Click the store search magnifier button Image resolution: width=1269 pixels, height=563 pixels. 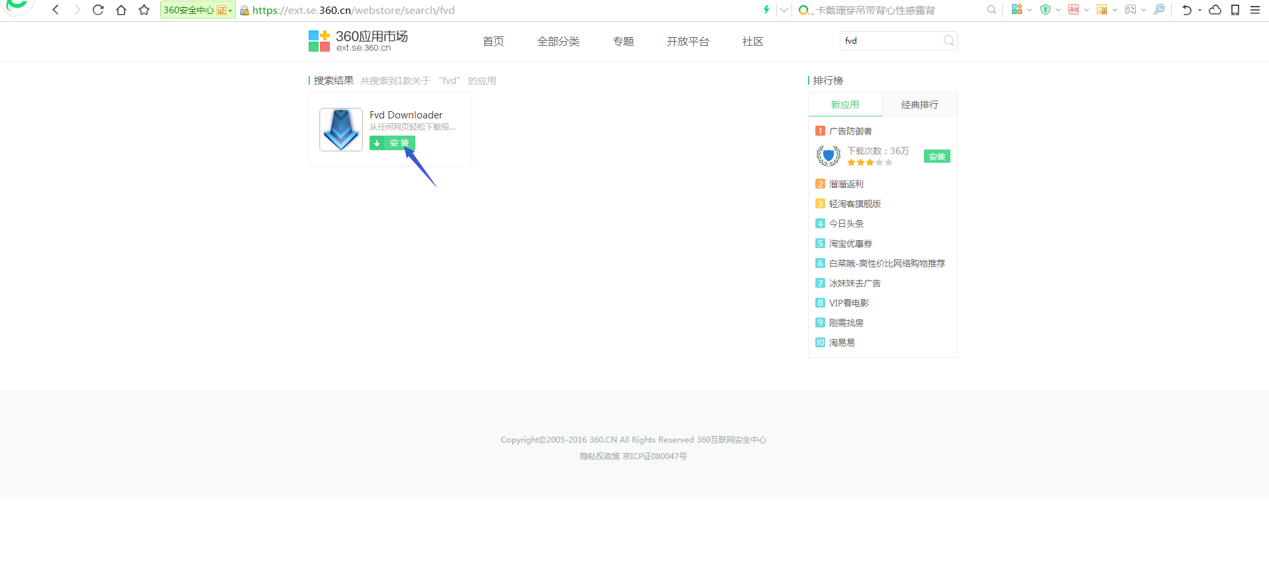tap(948, 40)
